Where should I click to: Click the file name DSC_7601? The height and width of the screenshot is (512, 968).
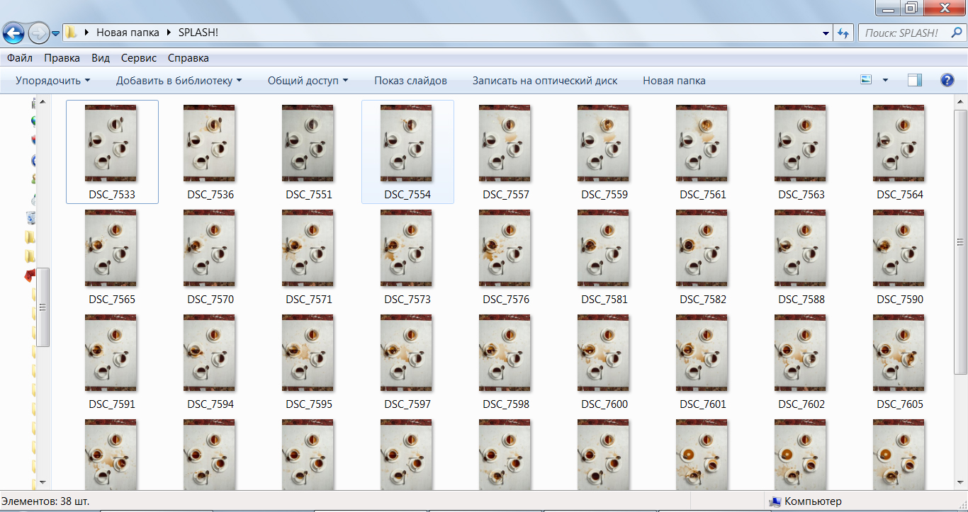point(703,404)
